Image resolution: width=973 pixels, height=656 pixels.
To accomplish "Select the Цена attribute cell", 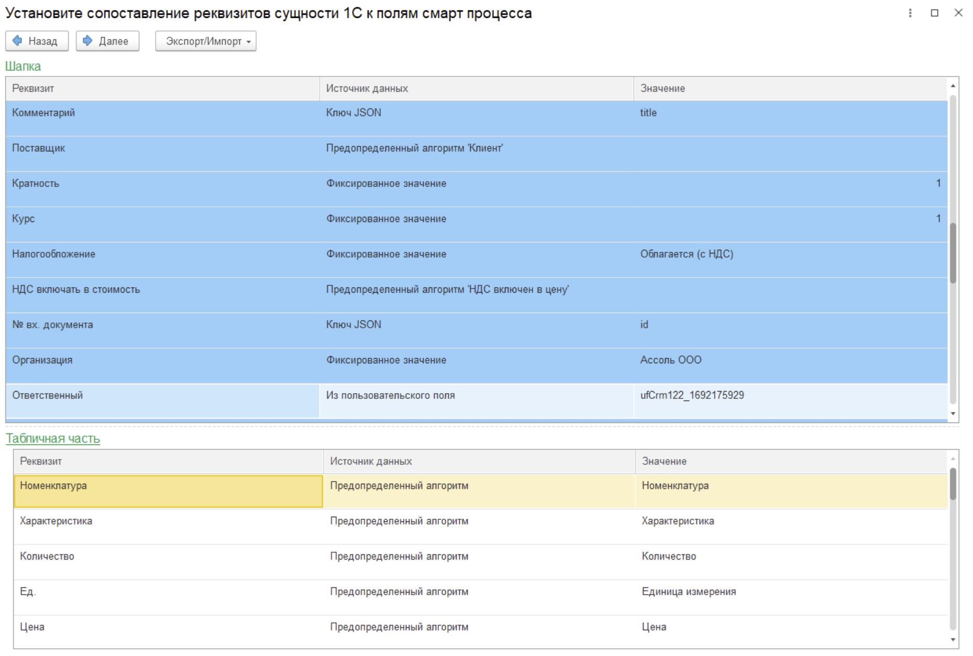I will [x=169, y=632].
